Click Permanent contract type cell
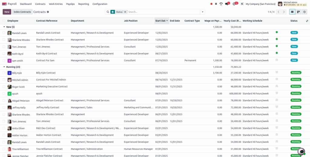310x157 pixels. (190, 60)
